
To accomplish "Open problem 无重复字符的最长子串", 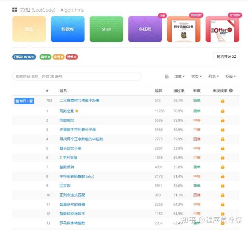I will 77,130.
